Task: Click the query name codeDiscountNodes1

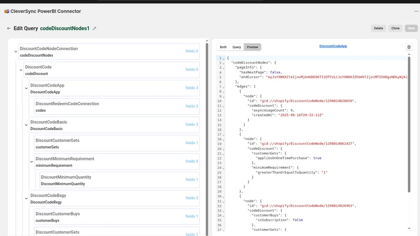Action: pyautogui.click(x=65, y=28)
